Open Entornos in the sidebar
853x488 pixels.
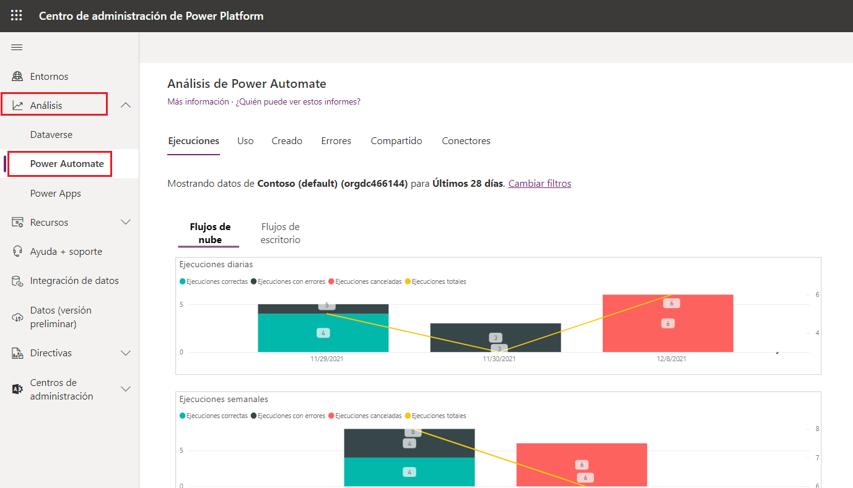[69, 77]
